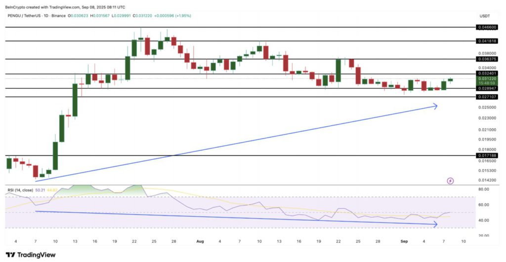
Task: Click the 0.032401 price level label
Action: [x=487, y=73]
